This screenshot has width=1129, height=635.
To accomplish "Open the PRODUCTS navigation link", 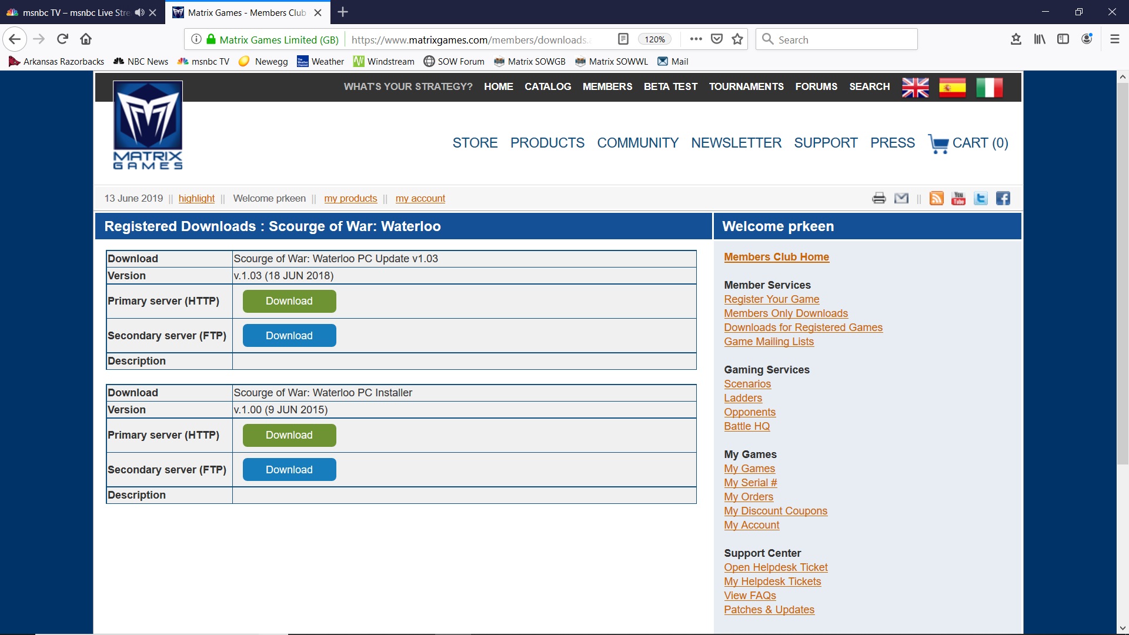I will pyautogui.click(x=547, y=143).
